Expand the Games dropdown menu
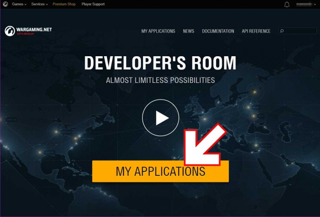This screenshot has width=320, height=217. click(19, 4)
